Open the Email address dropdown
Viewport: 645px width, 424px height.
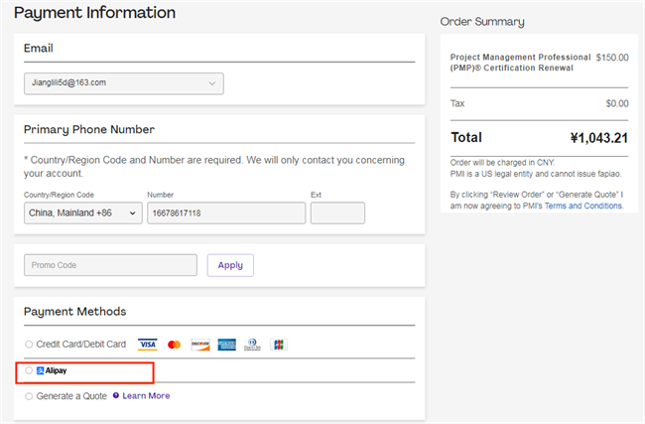click(x=124, y=82)
